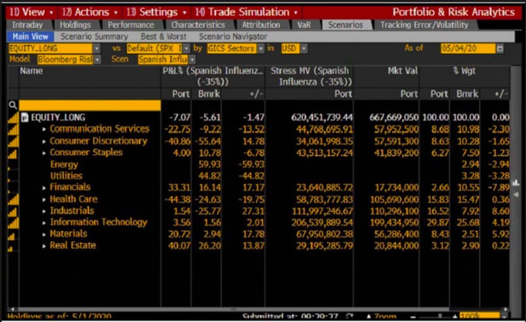Viewport: 526px width, 322px height.
Task: Open the Trade Simulation menu
Action: pyautogui.click(x=247, y=12)
